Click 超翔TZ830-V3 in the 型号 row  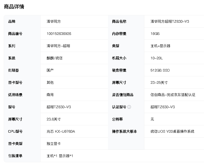pos(59,107)
